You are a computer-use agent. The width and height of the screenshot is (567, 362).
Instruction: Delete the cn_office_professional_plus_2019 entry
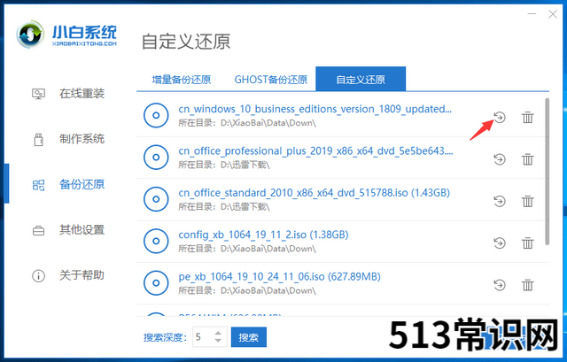pyautogui.click(x=527, y=159)
